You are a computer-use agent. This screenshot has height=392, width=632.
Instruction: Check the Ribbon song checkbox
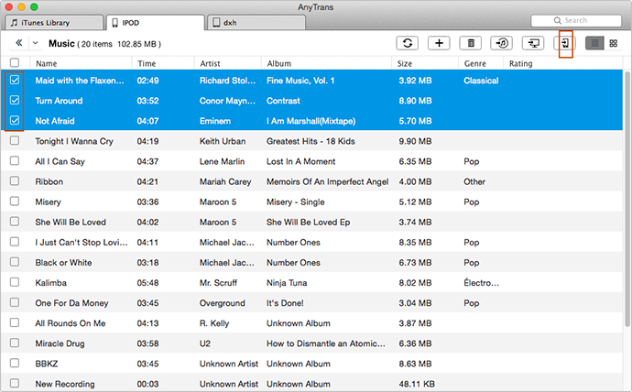(x=15, y=180)
